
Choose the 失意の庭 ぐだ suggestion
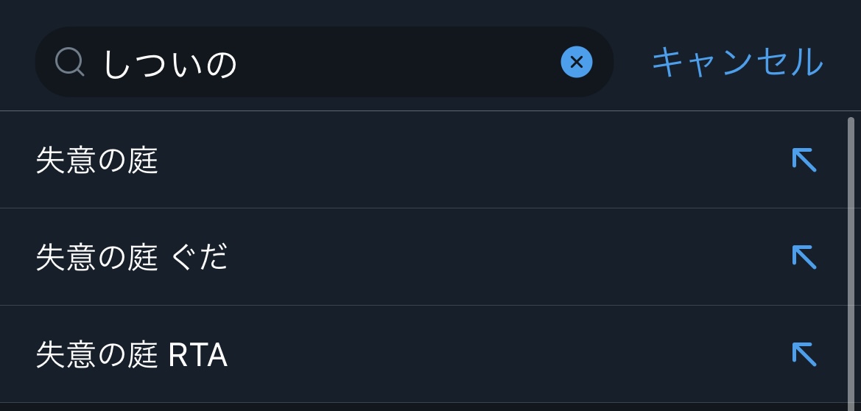(132, 258)
